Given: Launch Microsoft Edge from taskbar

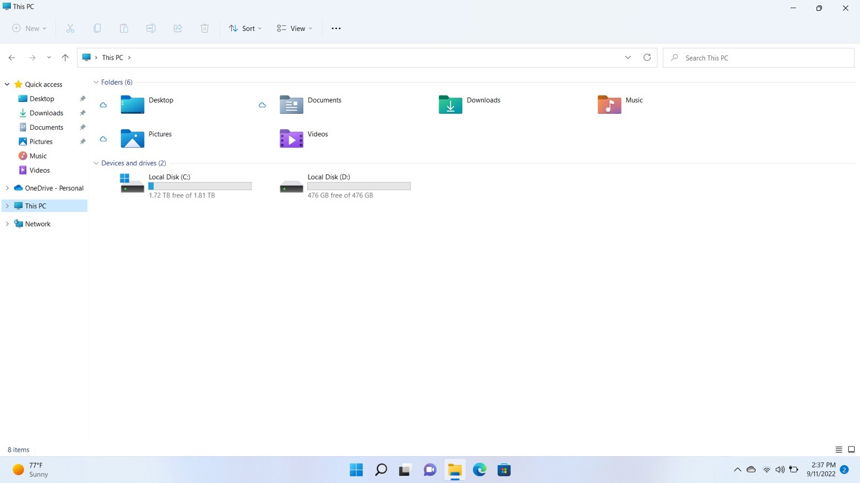Looking at the screenshot, I should click(479, 470).
